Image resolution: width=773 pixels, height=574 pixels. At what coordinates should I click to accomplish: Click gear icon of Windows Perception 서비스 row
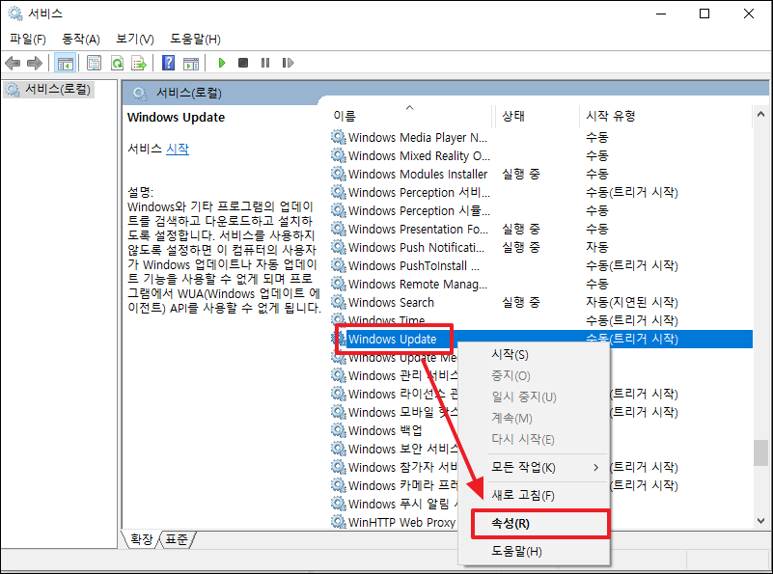coord(338,192)
